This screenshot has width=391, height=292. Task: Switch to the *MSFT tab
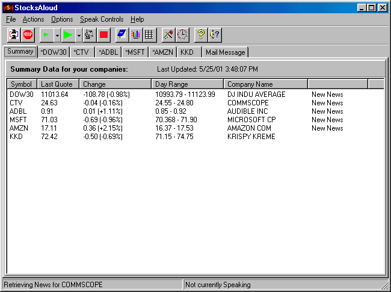pos(135,52)
